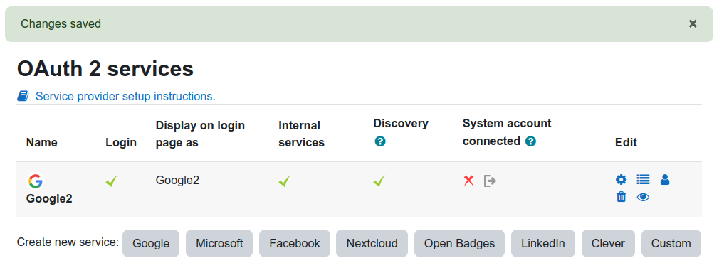This screenshot has width=724, height=263.
Task: Dismiss the Changes saved notification
Action: pos(693,23)
